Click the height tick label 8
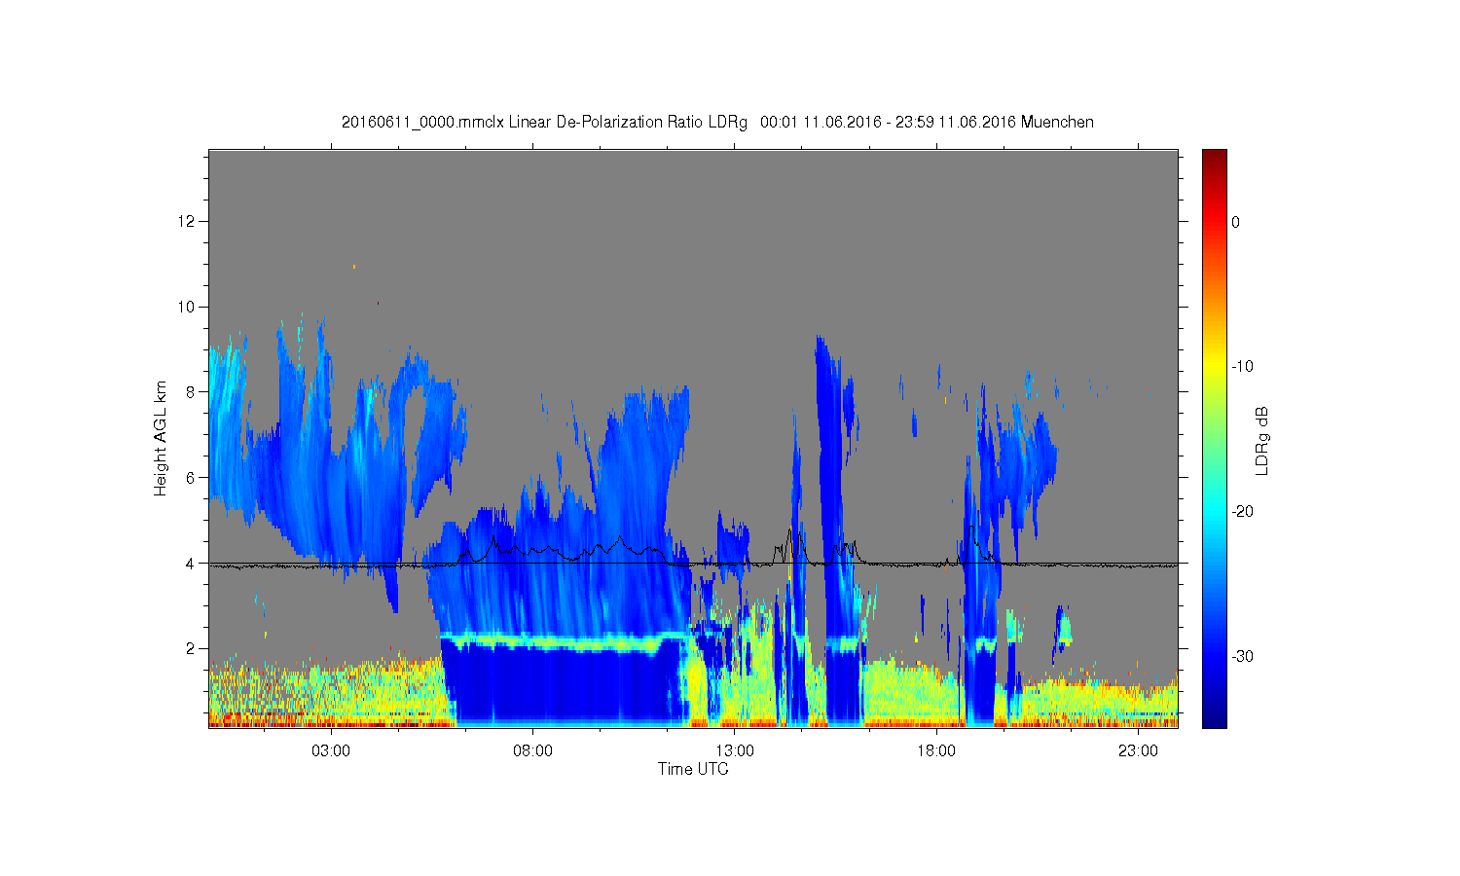The width and height of the screenshot is (1460, 876). tap(193, 392)
